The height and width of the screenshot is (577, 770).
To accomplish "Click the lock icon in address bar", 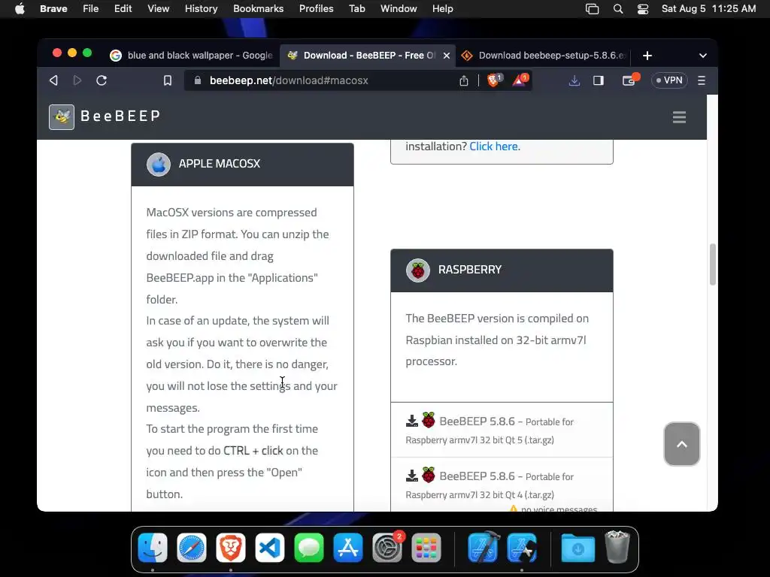I will [198, 80].
